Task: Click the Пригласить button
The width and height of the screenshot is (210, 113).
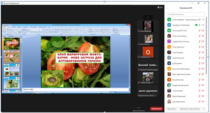Action: pos(172,109)
